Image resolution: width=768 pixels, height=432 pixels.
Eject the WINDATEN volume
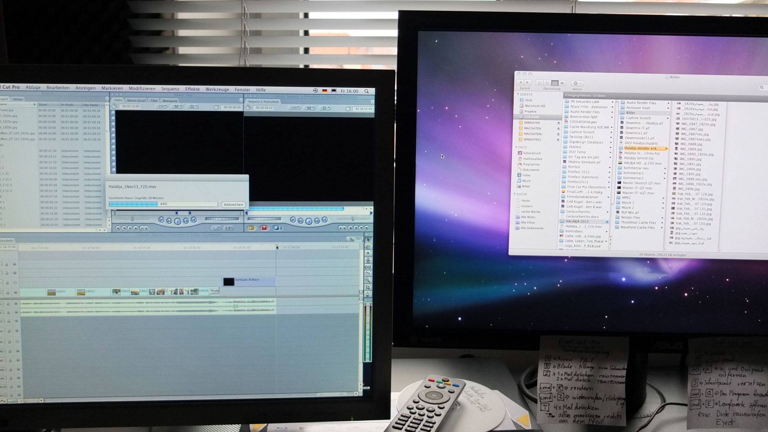coord(559,123)
